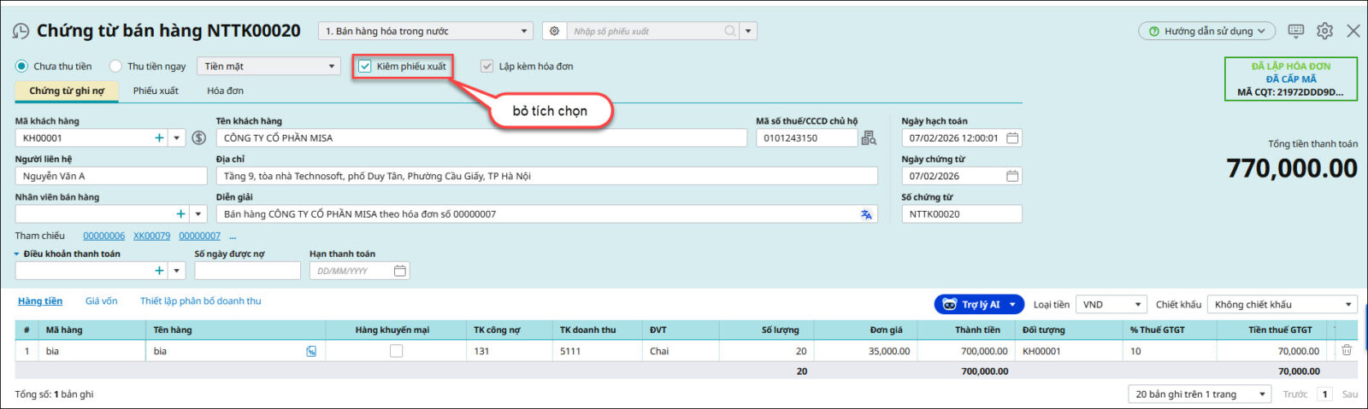Click customer debt dollar icon
The height and width of the screenshot is (409, 1368).
199,137
